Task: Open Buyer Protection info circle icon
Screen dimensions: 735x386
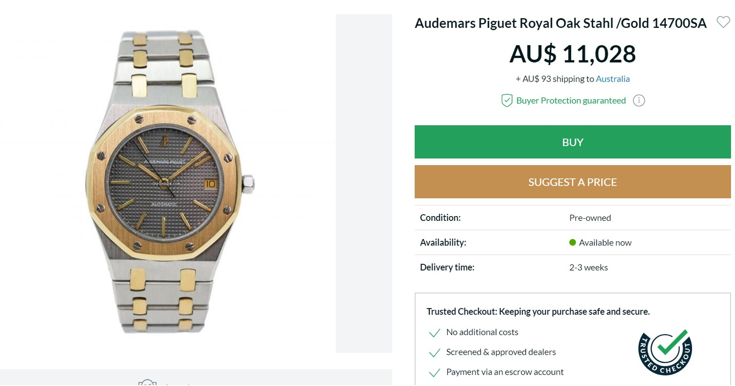Action: 638,100
